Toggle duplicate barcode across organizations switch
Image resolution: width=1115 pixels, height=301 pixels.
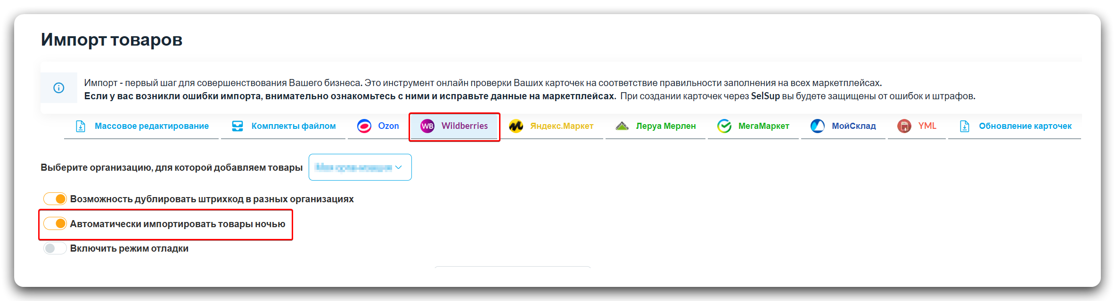click(55, 199)
